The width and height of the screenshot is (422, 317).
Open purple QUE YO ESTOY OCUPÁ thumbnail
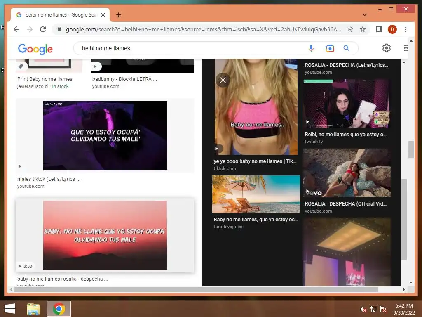(105, 135)
